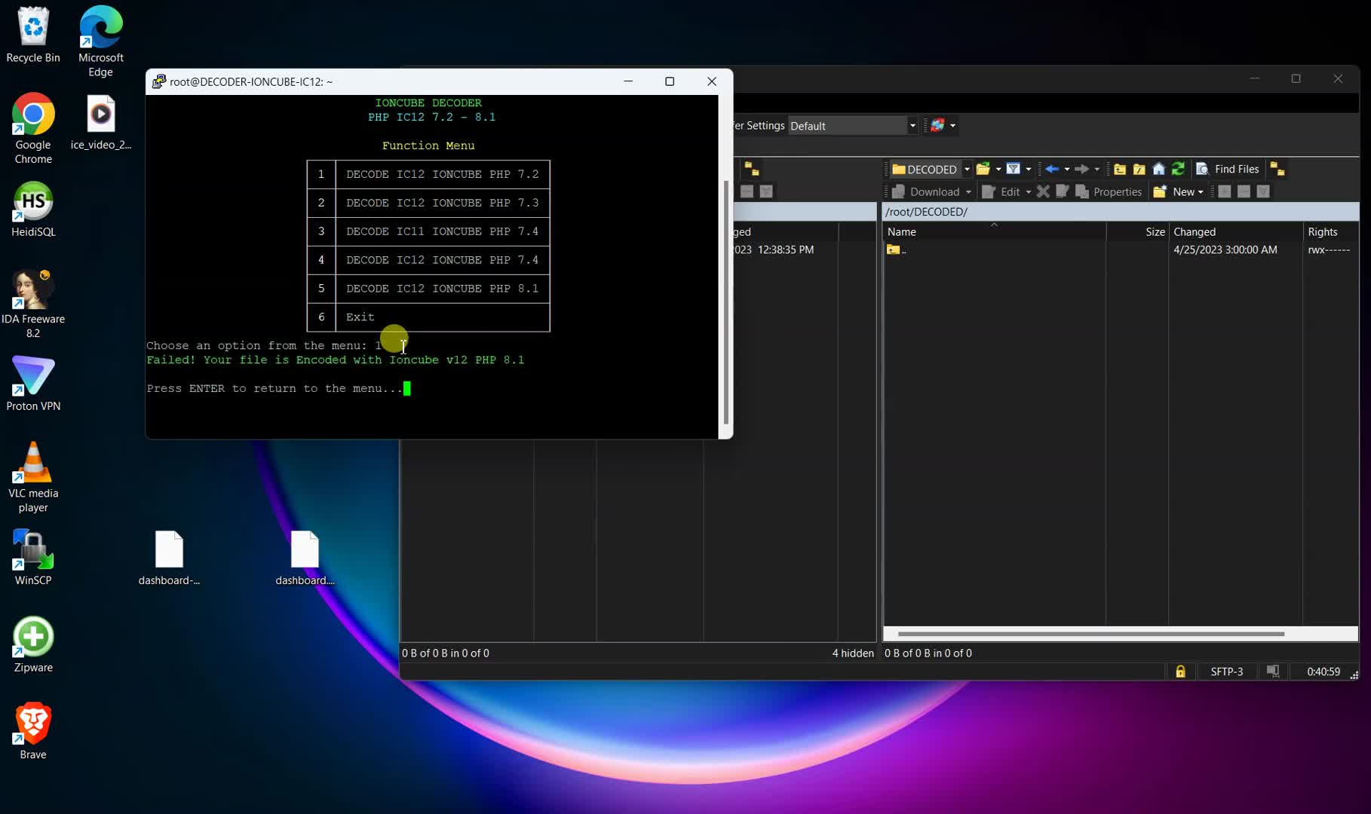Go up to the parent directory
The image size is (1371, 814).
click(x=1121, y=169)
